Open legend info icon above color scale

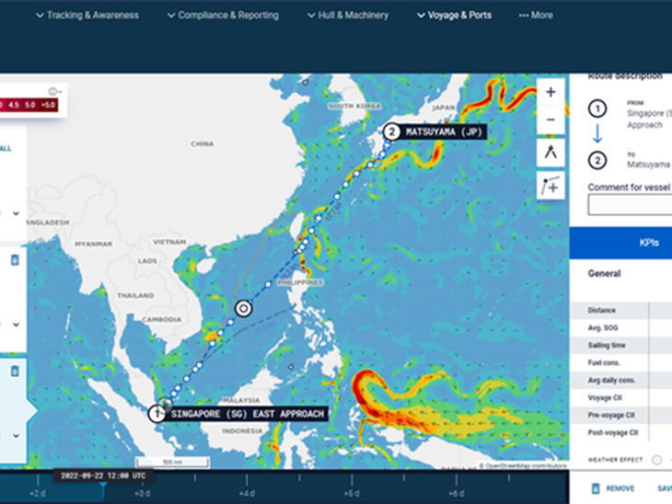point(52,91)
